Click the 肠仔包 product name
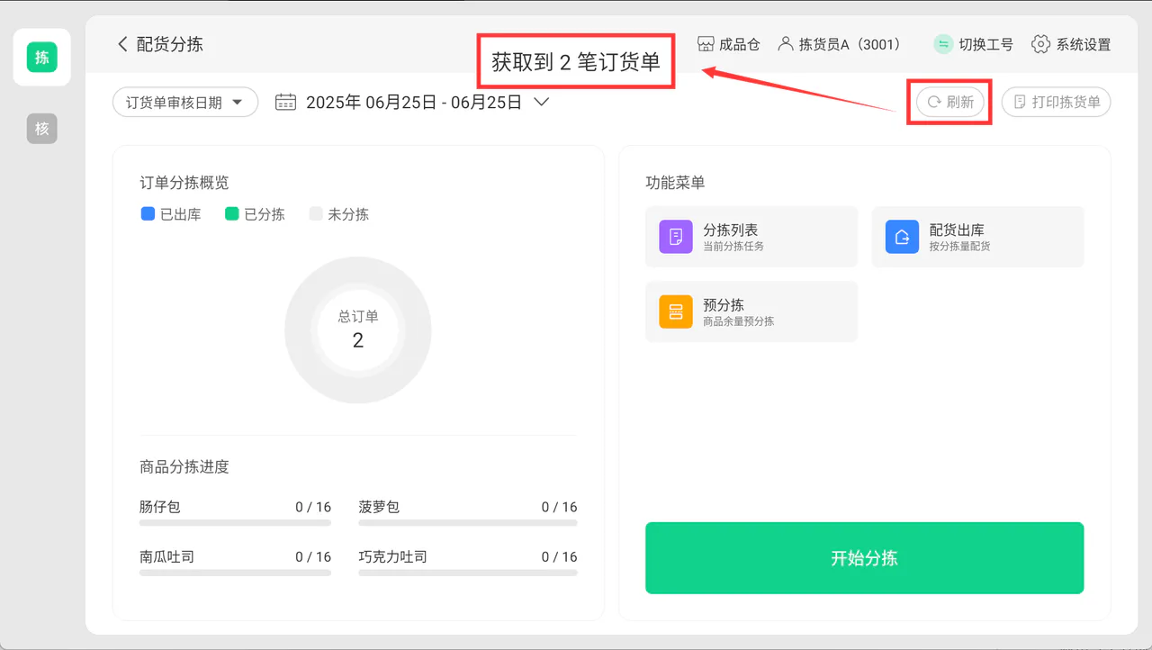The image size is (1152, 650). point(160,507)
